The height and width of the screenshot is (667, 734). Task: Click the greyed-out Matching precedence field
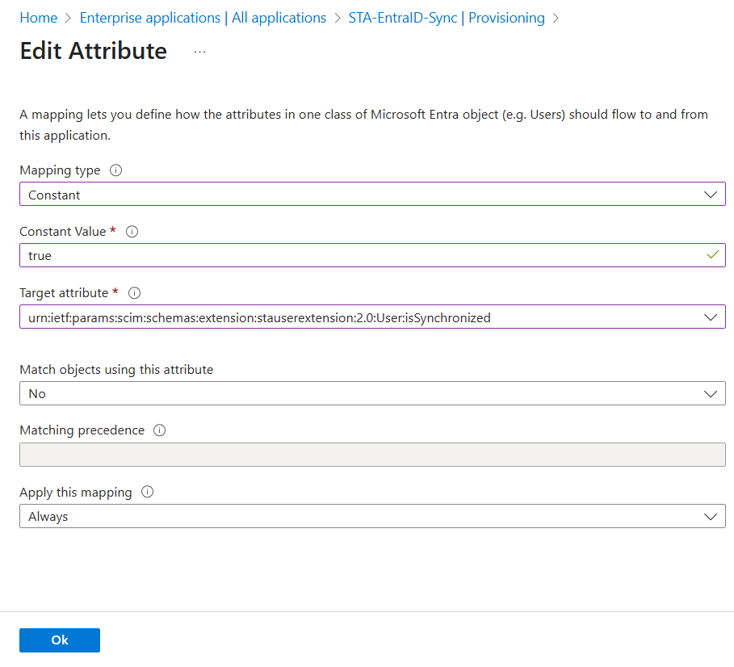click(x=371, y=455)
